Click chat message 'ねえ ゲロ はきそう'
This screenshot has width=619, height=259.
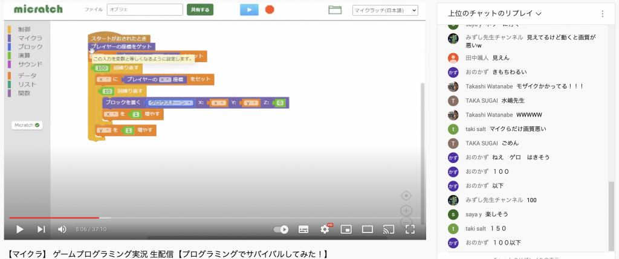pos(520,158)
